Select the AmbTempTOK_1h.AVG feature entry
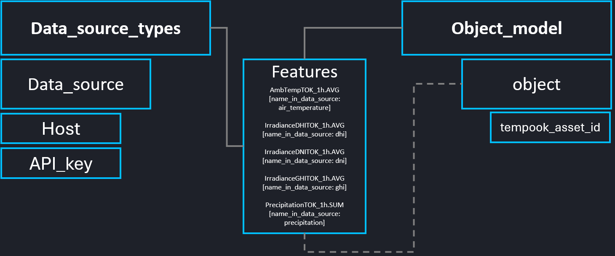Screen dimensions: 615x256 click(304, 90)
